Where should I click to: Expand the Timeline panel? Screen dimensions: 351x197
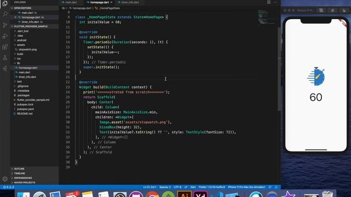[x=20, y=173]
